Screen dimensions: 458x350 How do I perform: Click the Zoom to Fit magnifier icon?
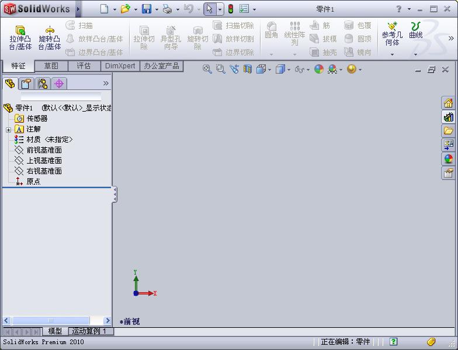(207, 69)
